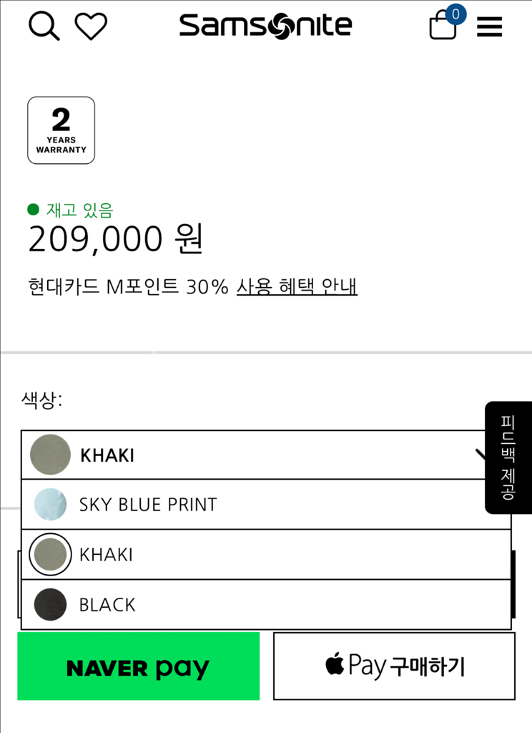Select the SKY BLUE PRINT color option
Screen dimensions: 532x733
point(147,505)
